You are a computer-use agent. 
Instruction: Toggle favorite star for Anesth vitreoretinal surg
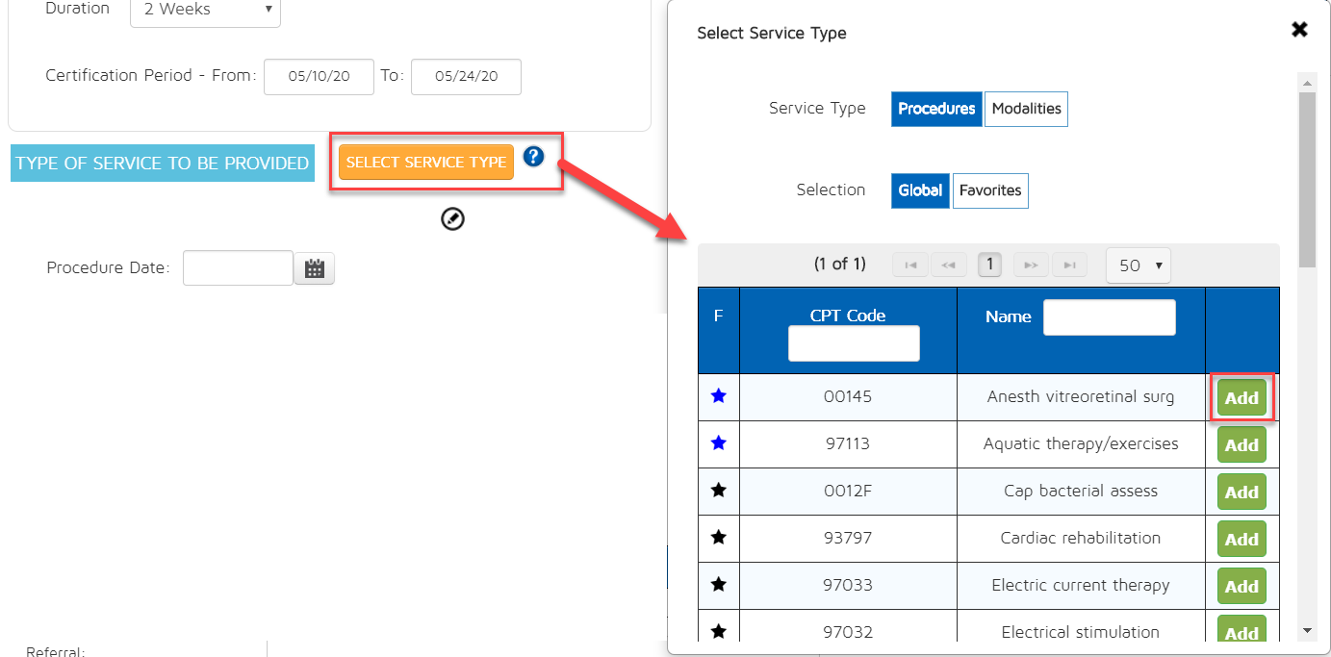[x=718, y=396]
